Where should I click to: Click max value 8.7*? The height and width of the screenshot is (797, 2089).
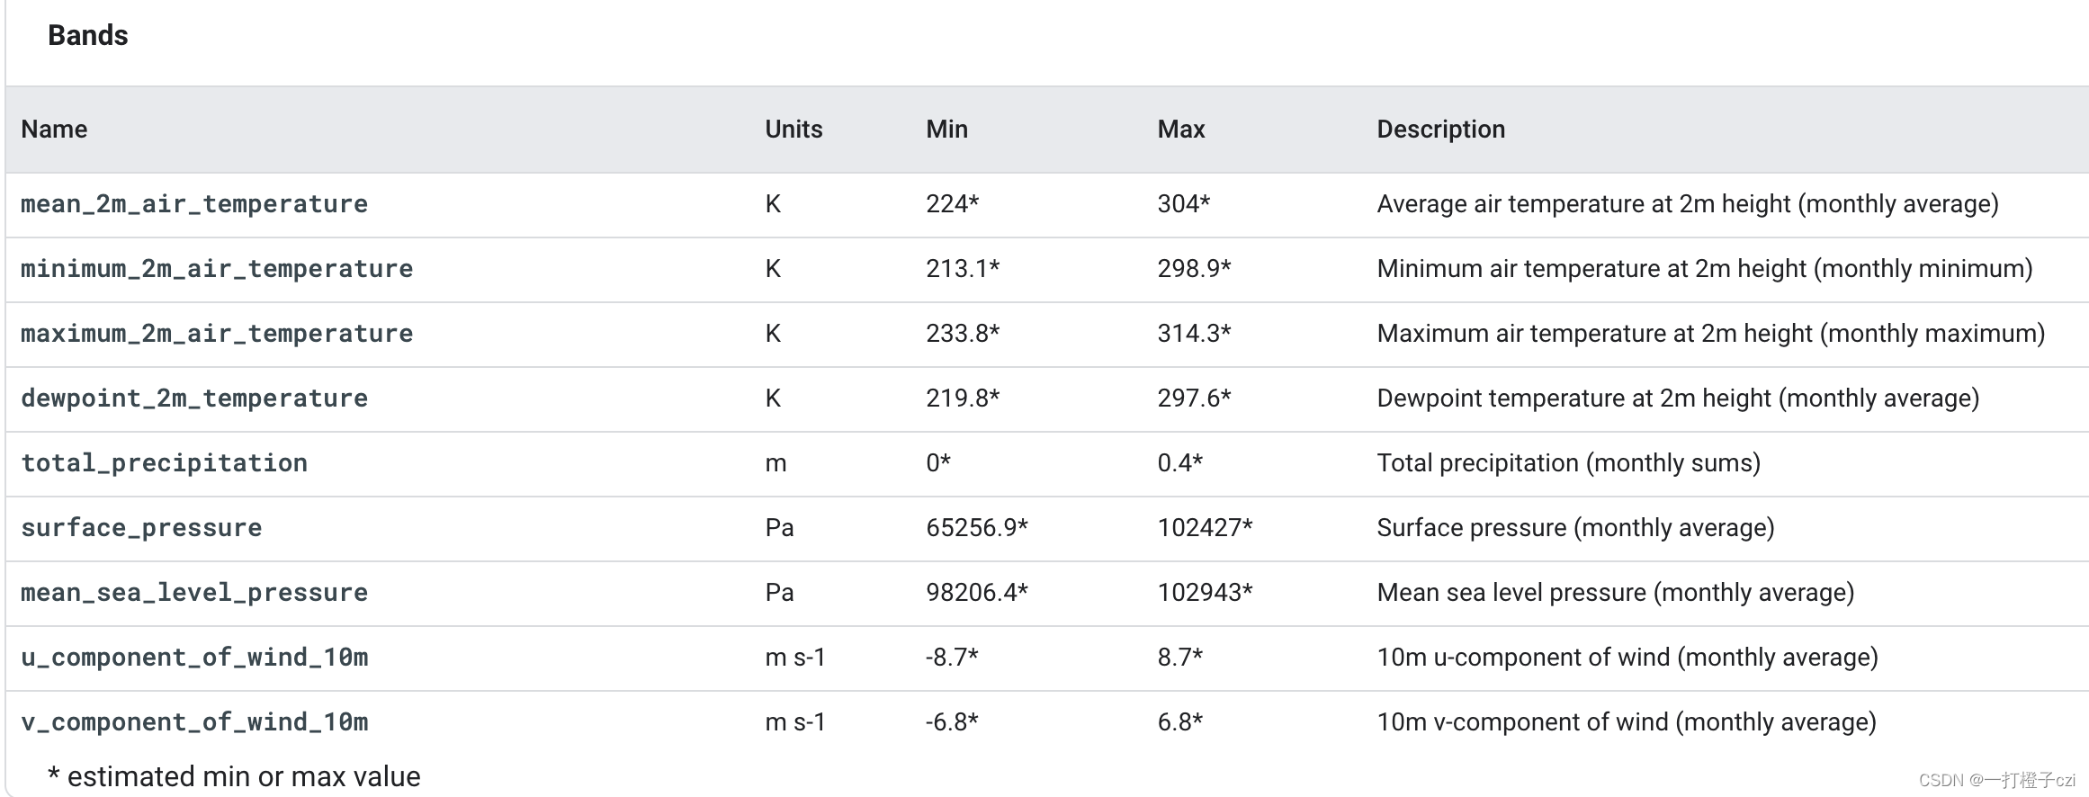[1179, 658]
